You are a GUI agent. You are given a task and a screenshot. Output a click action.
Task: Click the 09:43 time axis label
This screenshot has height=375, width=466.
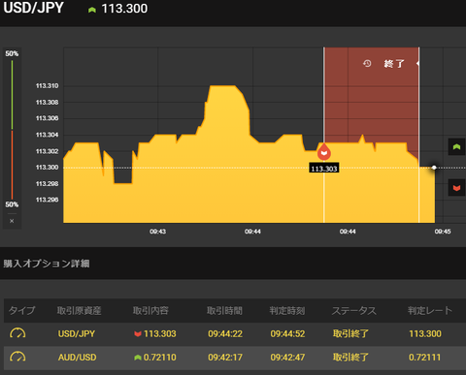point(157,232)
